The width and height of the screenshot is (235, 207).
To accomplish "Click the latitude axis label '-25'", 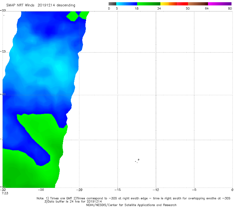I will (3, 51).
